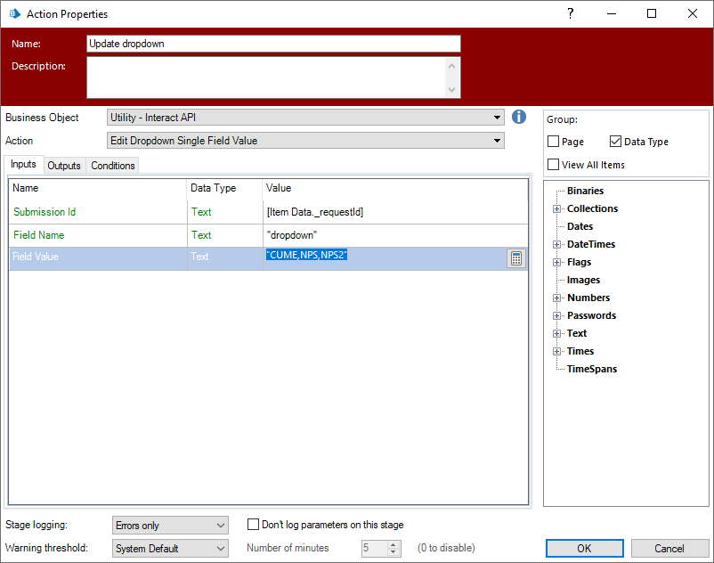Confirm with the OK button
Screen dimensions: 714x563
[x=584, y=549]
